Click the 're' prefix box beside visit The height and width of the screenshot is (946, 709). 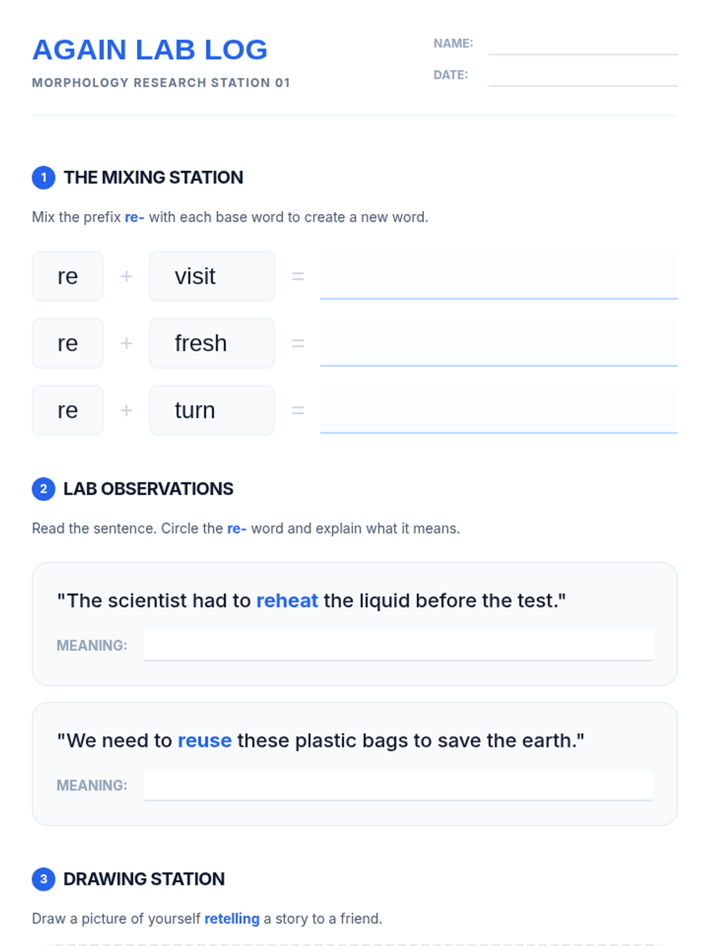coord(67,276)
